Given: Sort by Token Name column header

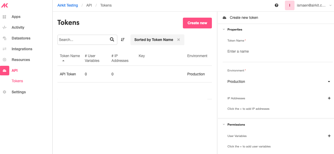Looking at the screenshot, I should [x=70, y=56].
